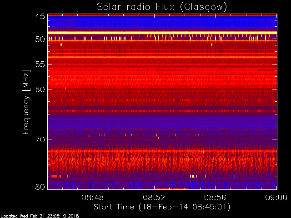This screenshot has height=218, width=291.
Task: Click the 08:56 time tick label
Action: tap(215, 198)
